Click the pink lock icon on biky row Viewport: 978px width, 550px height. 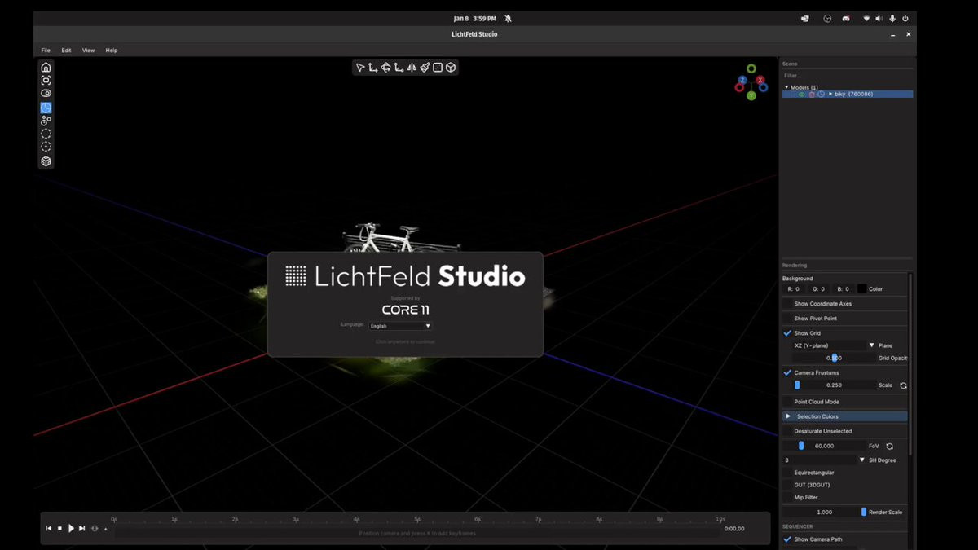click(812, 95)
